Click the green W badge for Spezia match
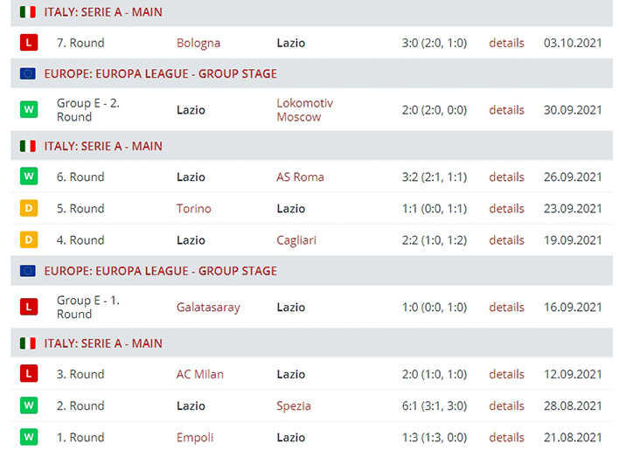 tap(29, 405)
